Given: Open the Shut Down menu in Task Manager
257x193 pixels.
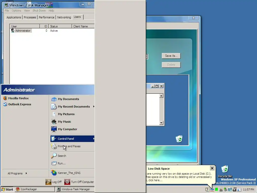Looking at the screenshot, I should pyautogui.click(x=39, y=11).
